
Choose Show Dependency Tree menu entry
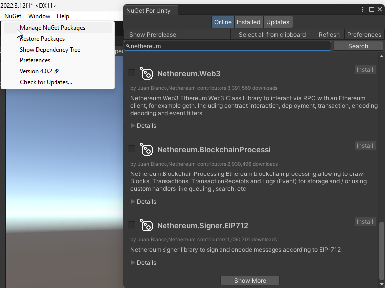click(x=58, y=50)
